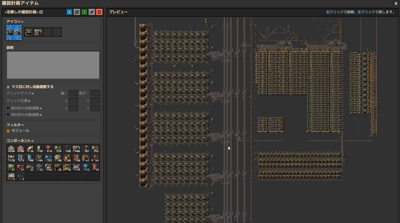Click the info icon beside アイコン
Image resolution: width=400 pixels, height=223 pixels.
click(x=22, y=22)
